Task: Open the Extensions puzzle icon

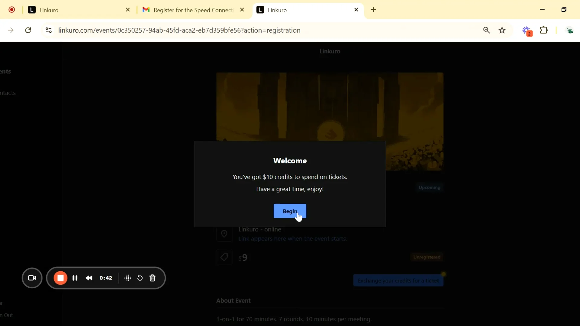Action: coord(544,30)
